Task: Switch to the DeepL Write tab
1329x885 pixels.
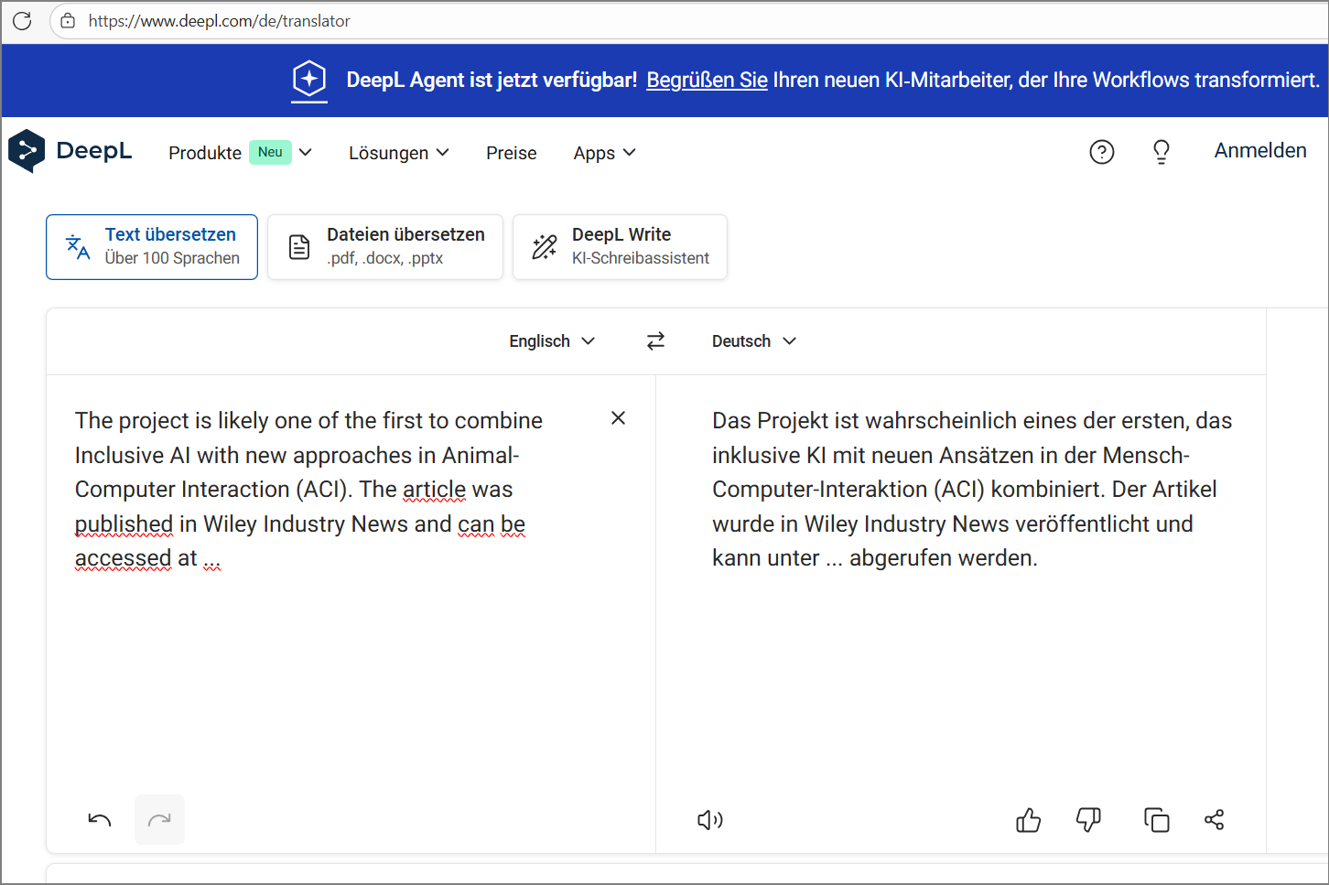Action: (621, 247)
